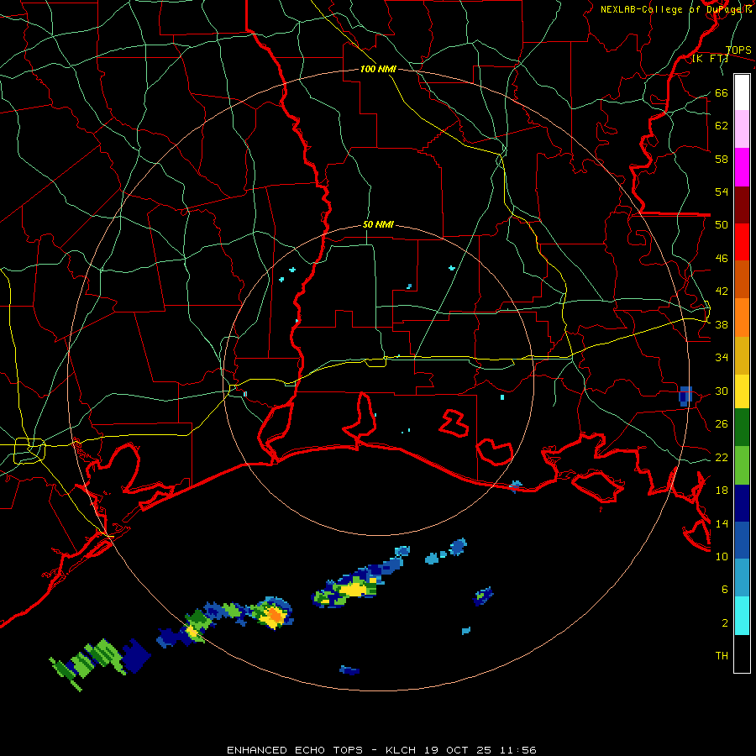Click the "TH" threshold legend label

point(722,656)
